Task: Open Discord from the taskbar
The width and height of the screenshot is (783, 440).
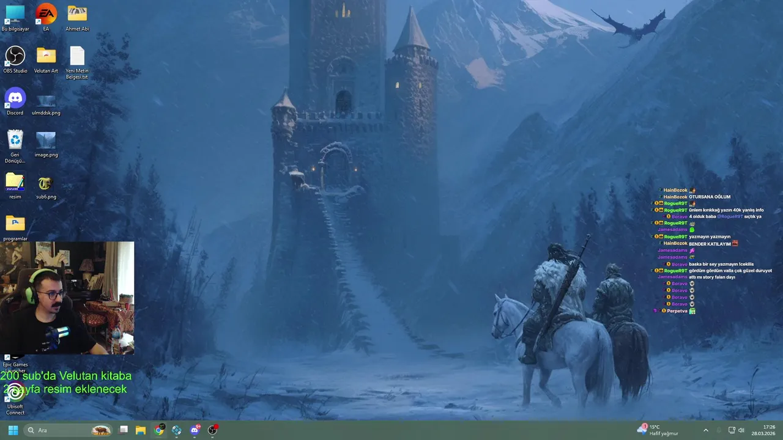Action: point(195,430)
